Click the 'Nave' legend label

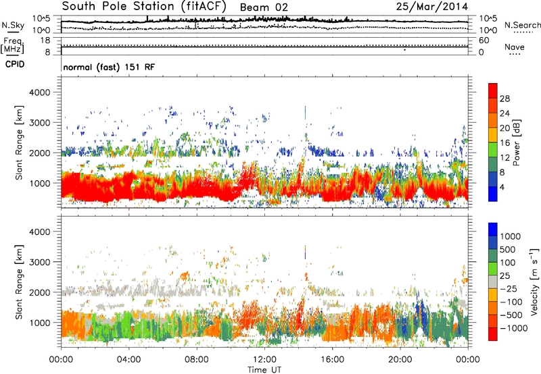515,47
